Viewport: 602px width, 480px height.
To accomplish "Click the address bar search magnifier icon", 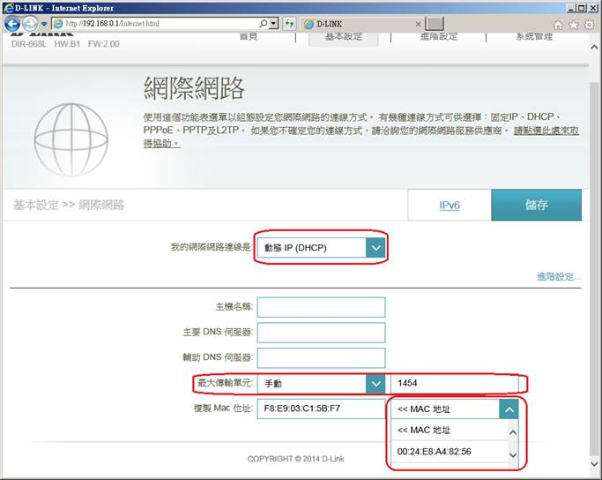I will tap(263, 23).
